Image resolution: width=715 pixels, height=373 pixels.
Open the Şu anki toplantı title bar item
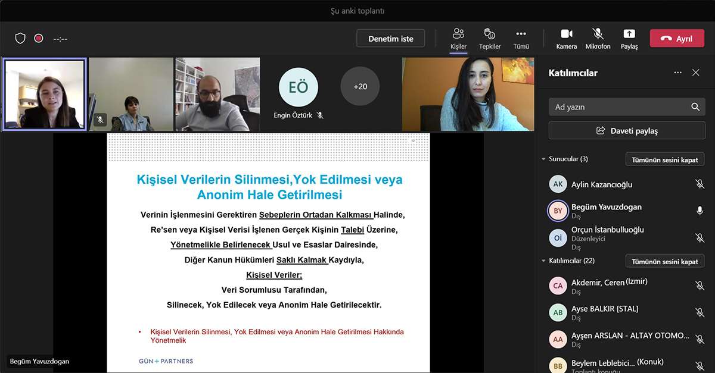[x=357, y=10]
